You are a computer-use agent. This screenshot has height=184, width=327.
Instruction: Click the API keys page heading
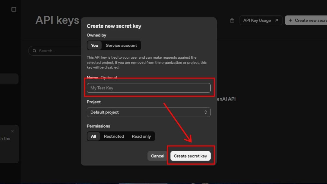pos(57,20)
